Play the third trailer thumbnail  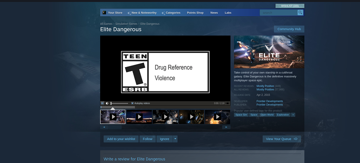click(165, 117)
